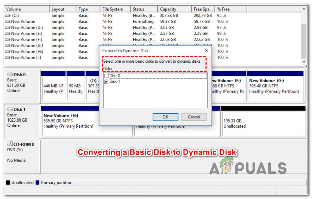Image resolution: width=312 pixels, height=199 pixels.
Task: Select New Volume (H:) 535.59 GB partition
Action: pyautogui.click(x=70, y=121)
